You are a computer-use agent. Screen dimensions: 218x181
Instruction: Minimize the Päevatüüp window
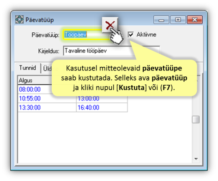[x=161, y=19]
